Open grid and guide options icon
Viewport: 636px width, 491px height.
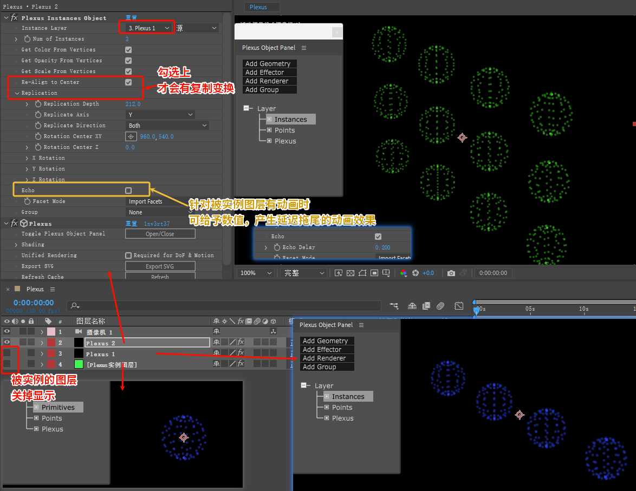click(x=386, y=273)
